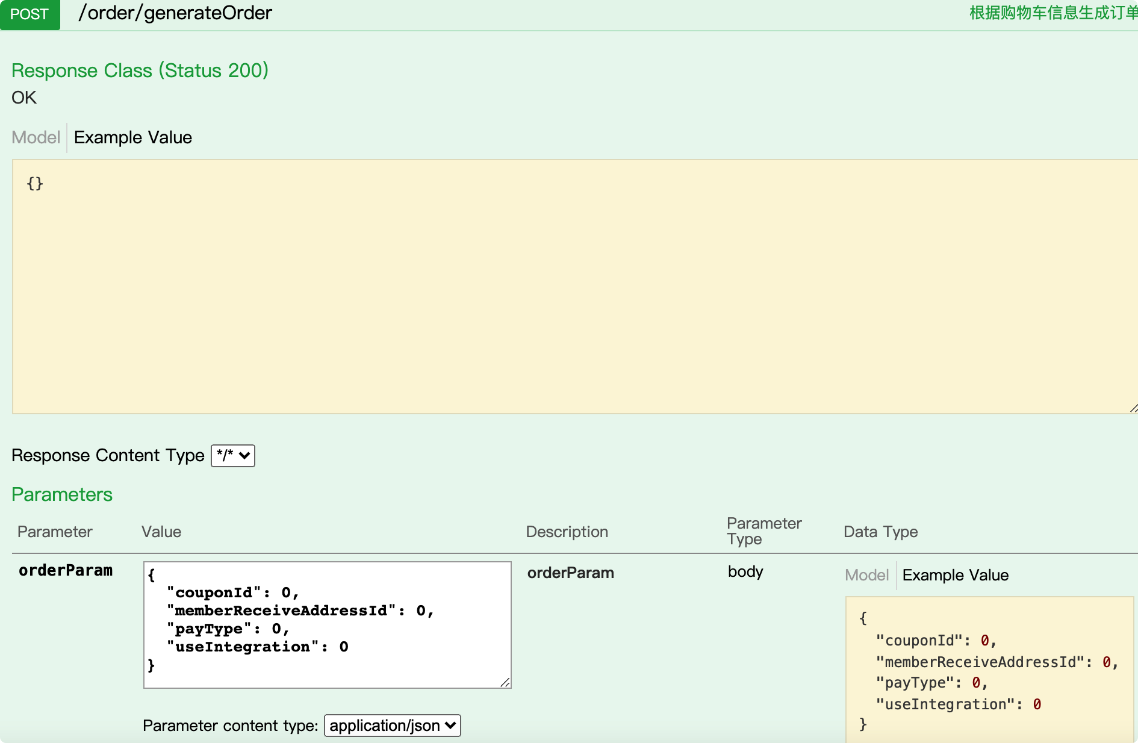The width and height of the screenshot is (1138, 743).
Task: Select the orderParam Data Type Example Value tab
Action: tap(956, 575)
